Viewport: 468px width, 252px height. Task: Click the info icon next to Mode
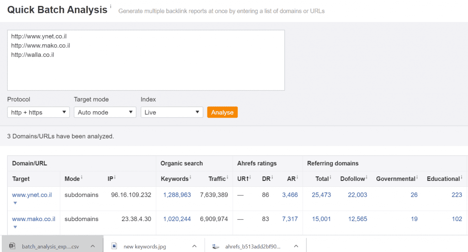coord(82,177)
